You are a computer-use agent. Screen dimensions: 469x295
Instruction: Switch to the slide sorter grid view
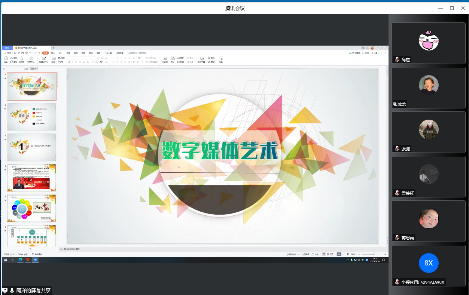pos(328,254)
